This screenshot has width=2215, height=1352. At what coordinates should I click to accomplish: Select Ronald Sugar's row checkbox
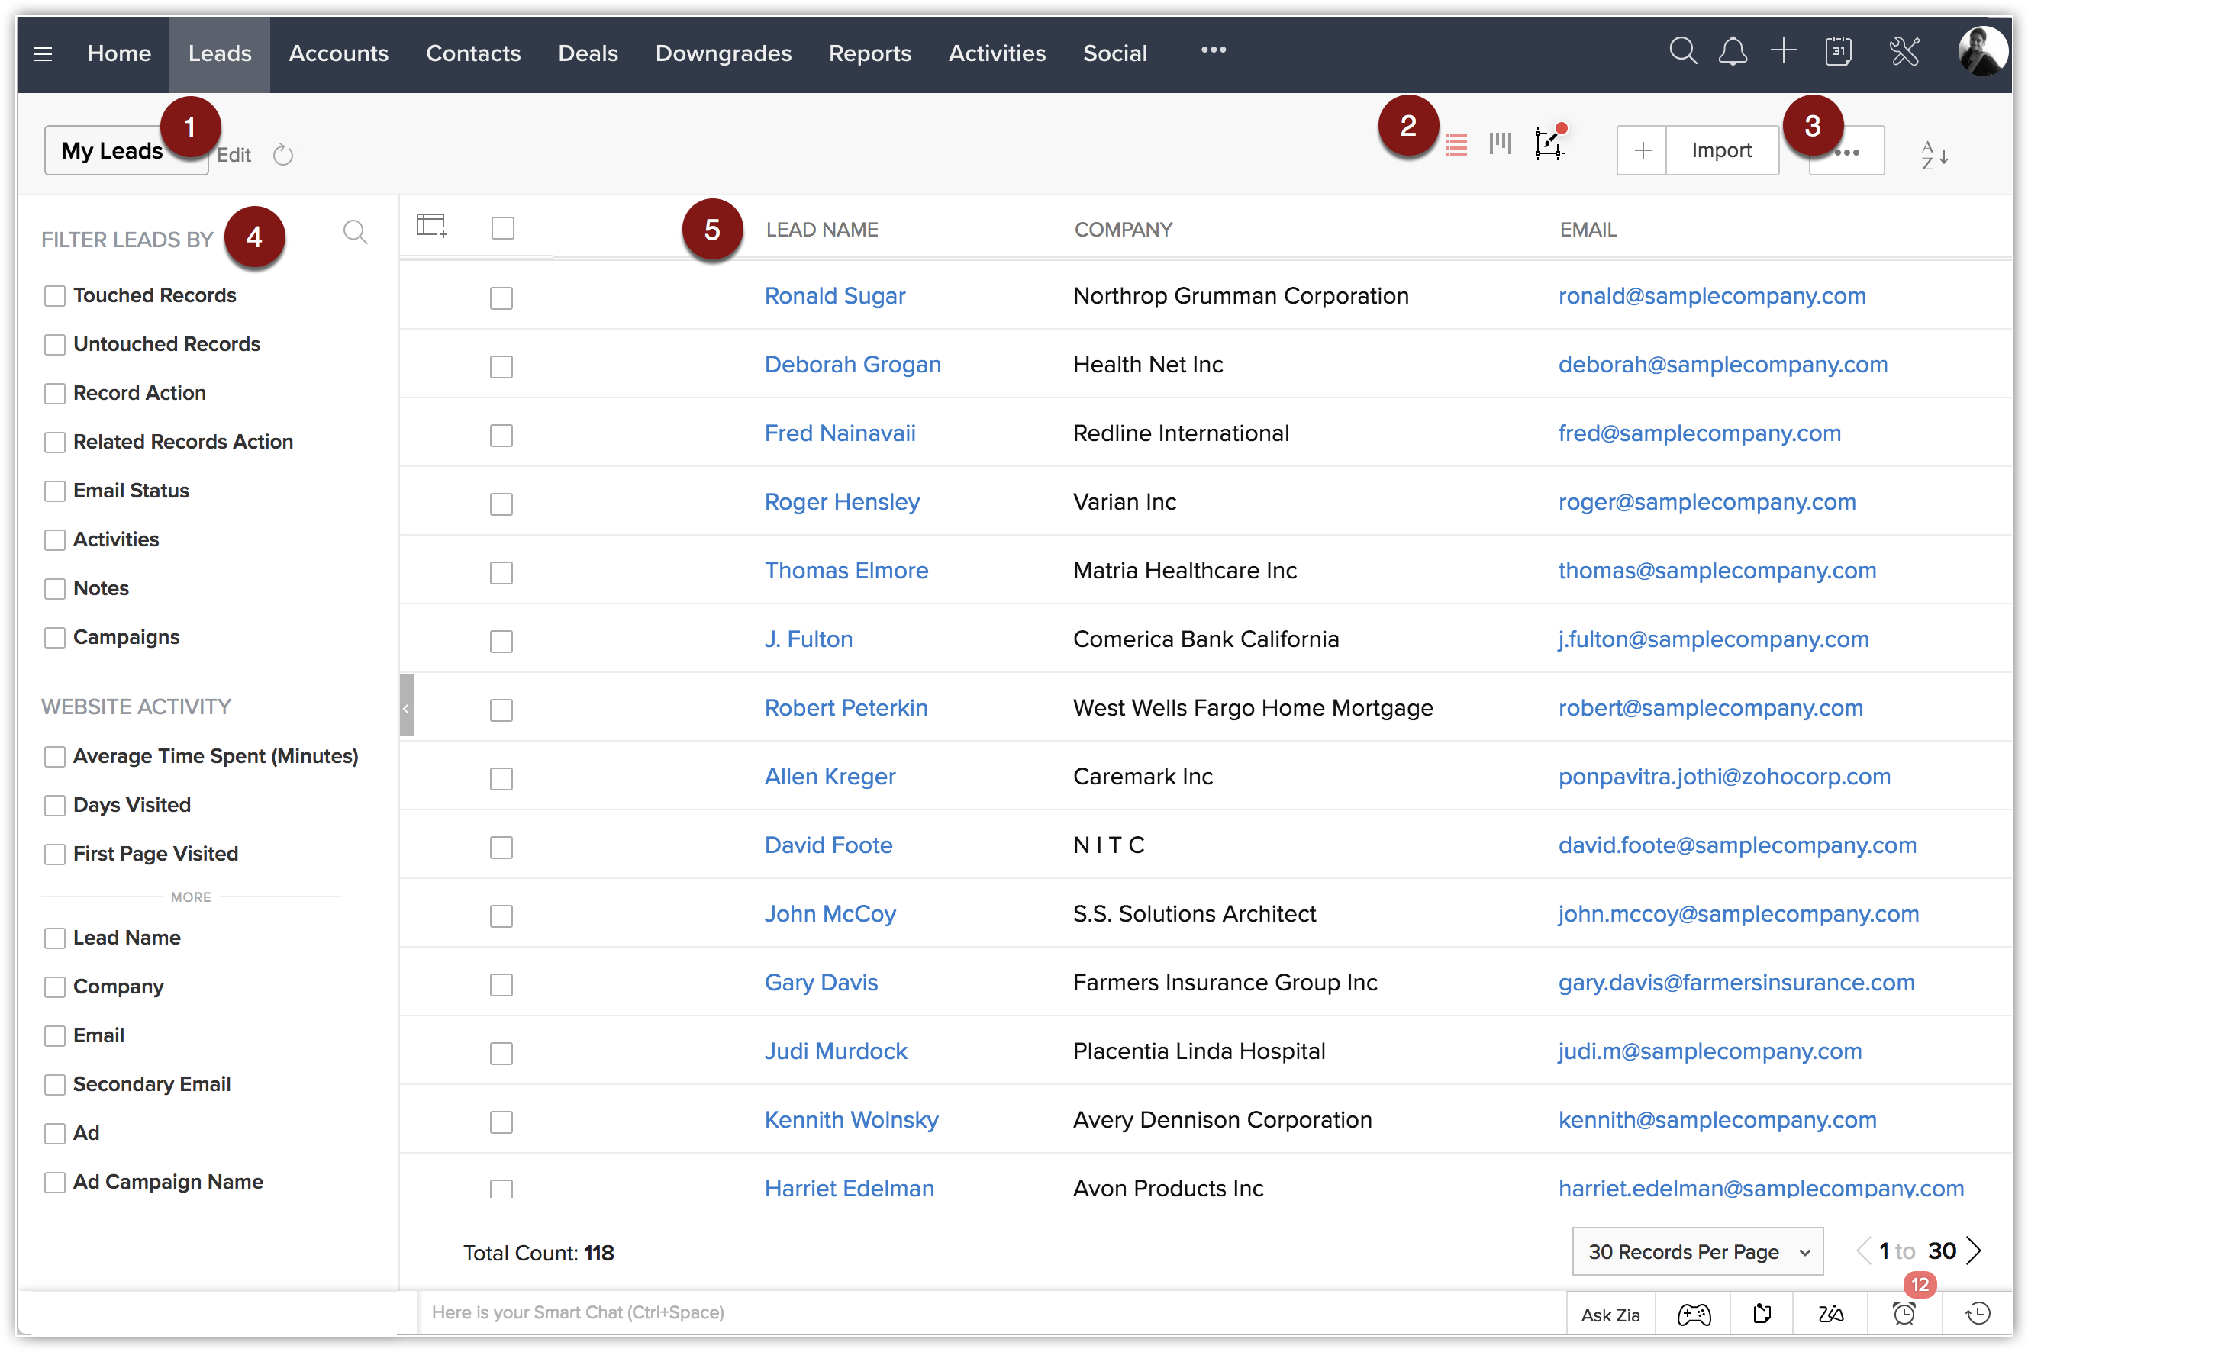point(501,298)
